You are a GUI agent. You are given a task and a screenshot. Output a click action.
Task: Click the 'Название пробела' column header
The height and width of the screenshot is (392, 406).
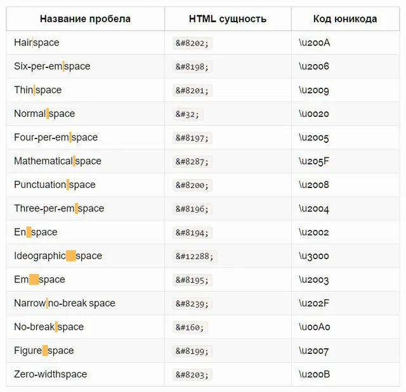[x=85, y=19]
